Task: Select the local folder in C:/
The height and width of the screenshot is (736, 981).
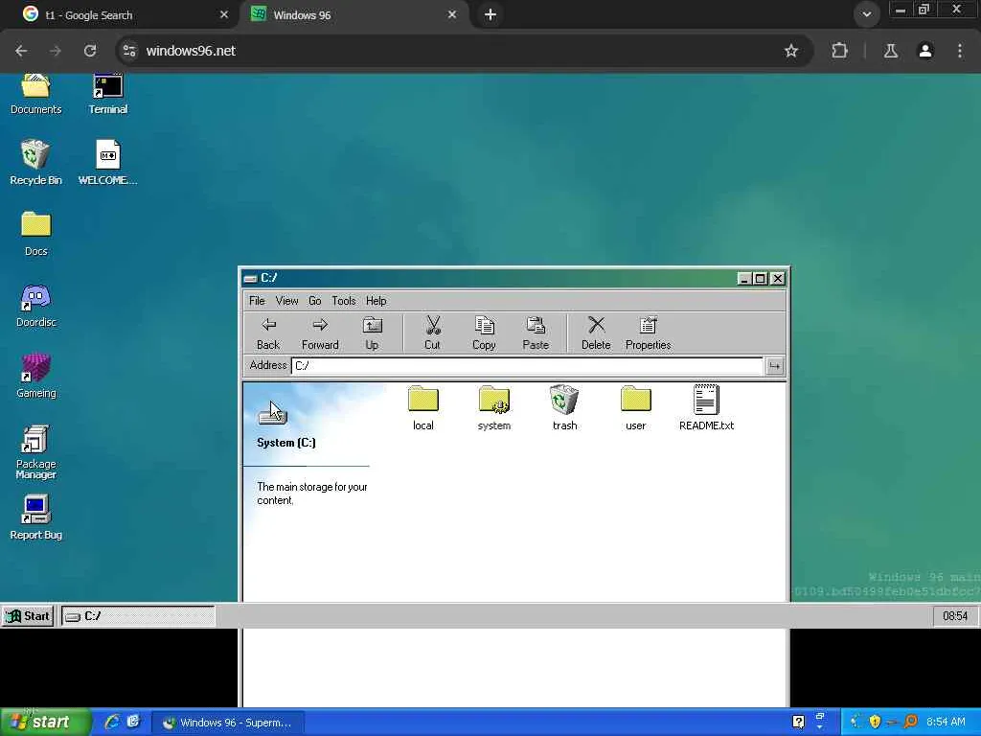Action: click(x=422, y=408)
